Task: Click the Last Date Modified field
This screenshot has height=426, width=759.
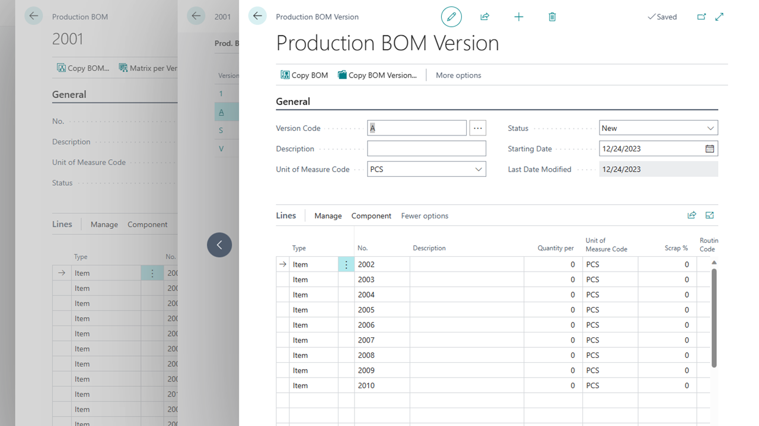Action: pos(658,169)
